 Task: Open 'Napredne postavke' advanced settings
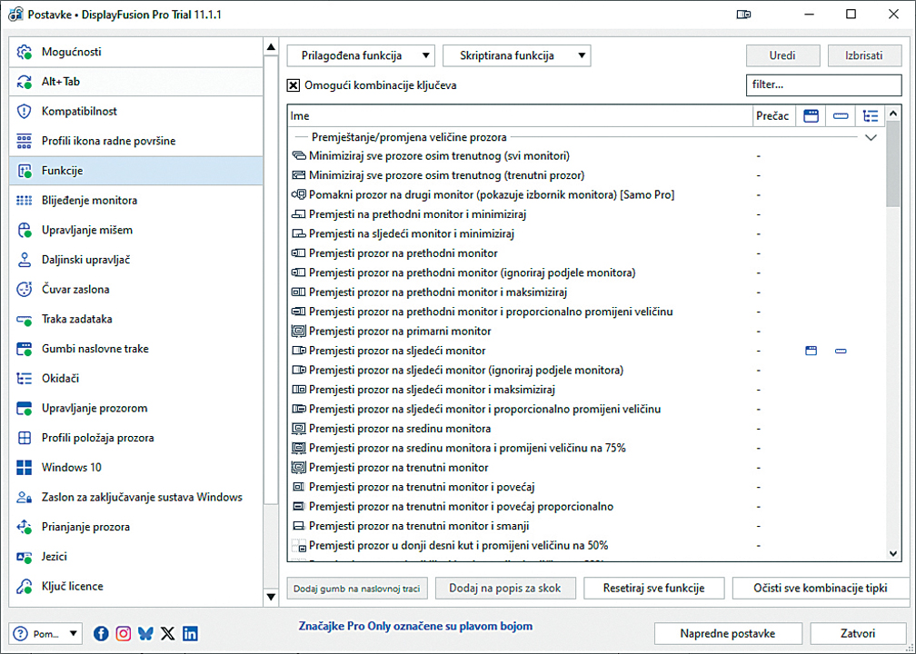(x=728, y=634)
